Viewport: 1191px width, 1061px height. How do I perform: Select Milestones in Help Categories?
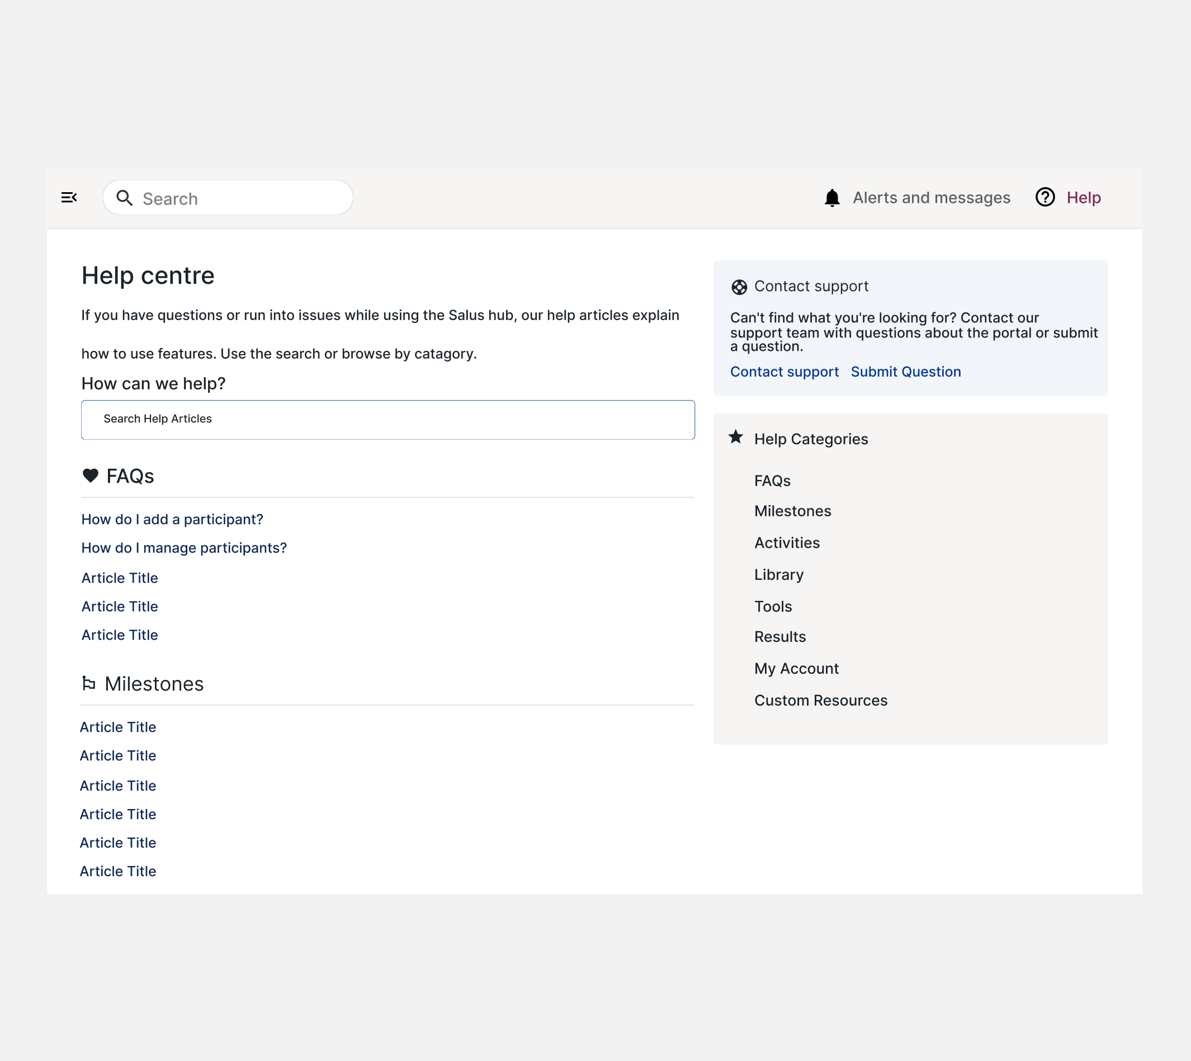click(792, 511)
